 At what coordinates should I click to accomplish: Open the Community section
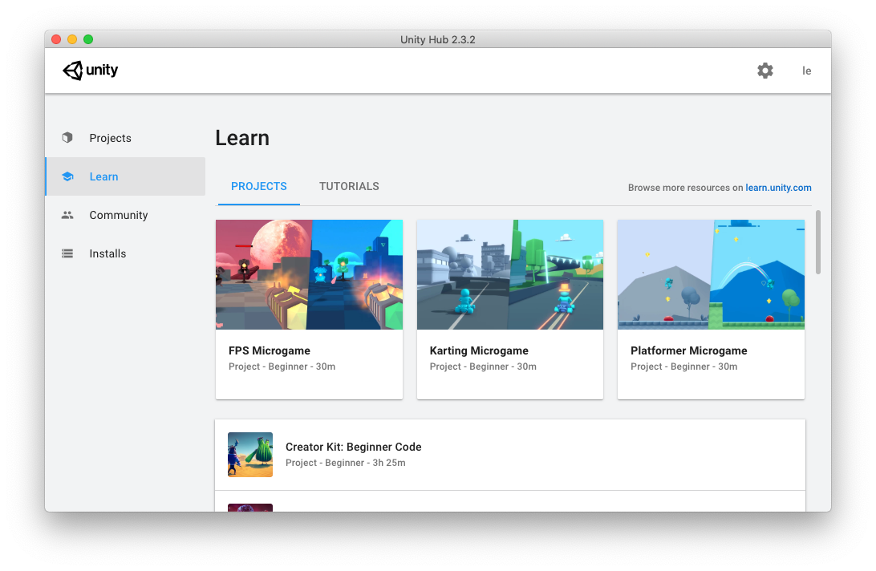[118, 215]
